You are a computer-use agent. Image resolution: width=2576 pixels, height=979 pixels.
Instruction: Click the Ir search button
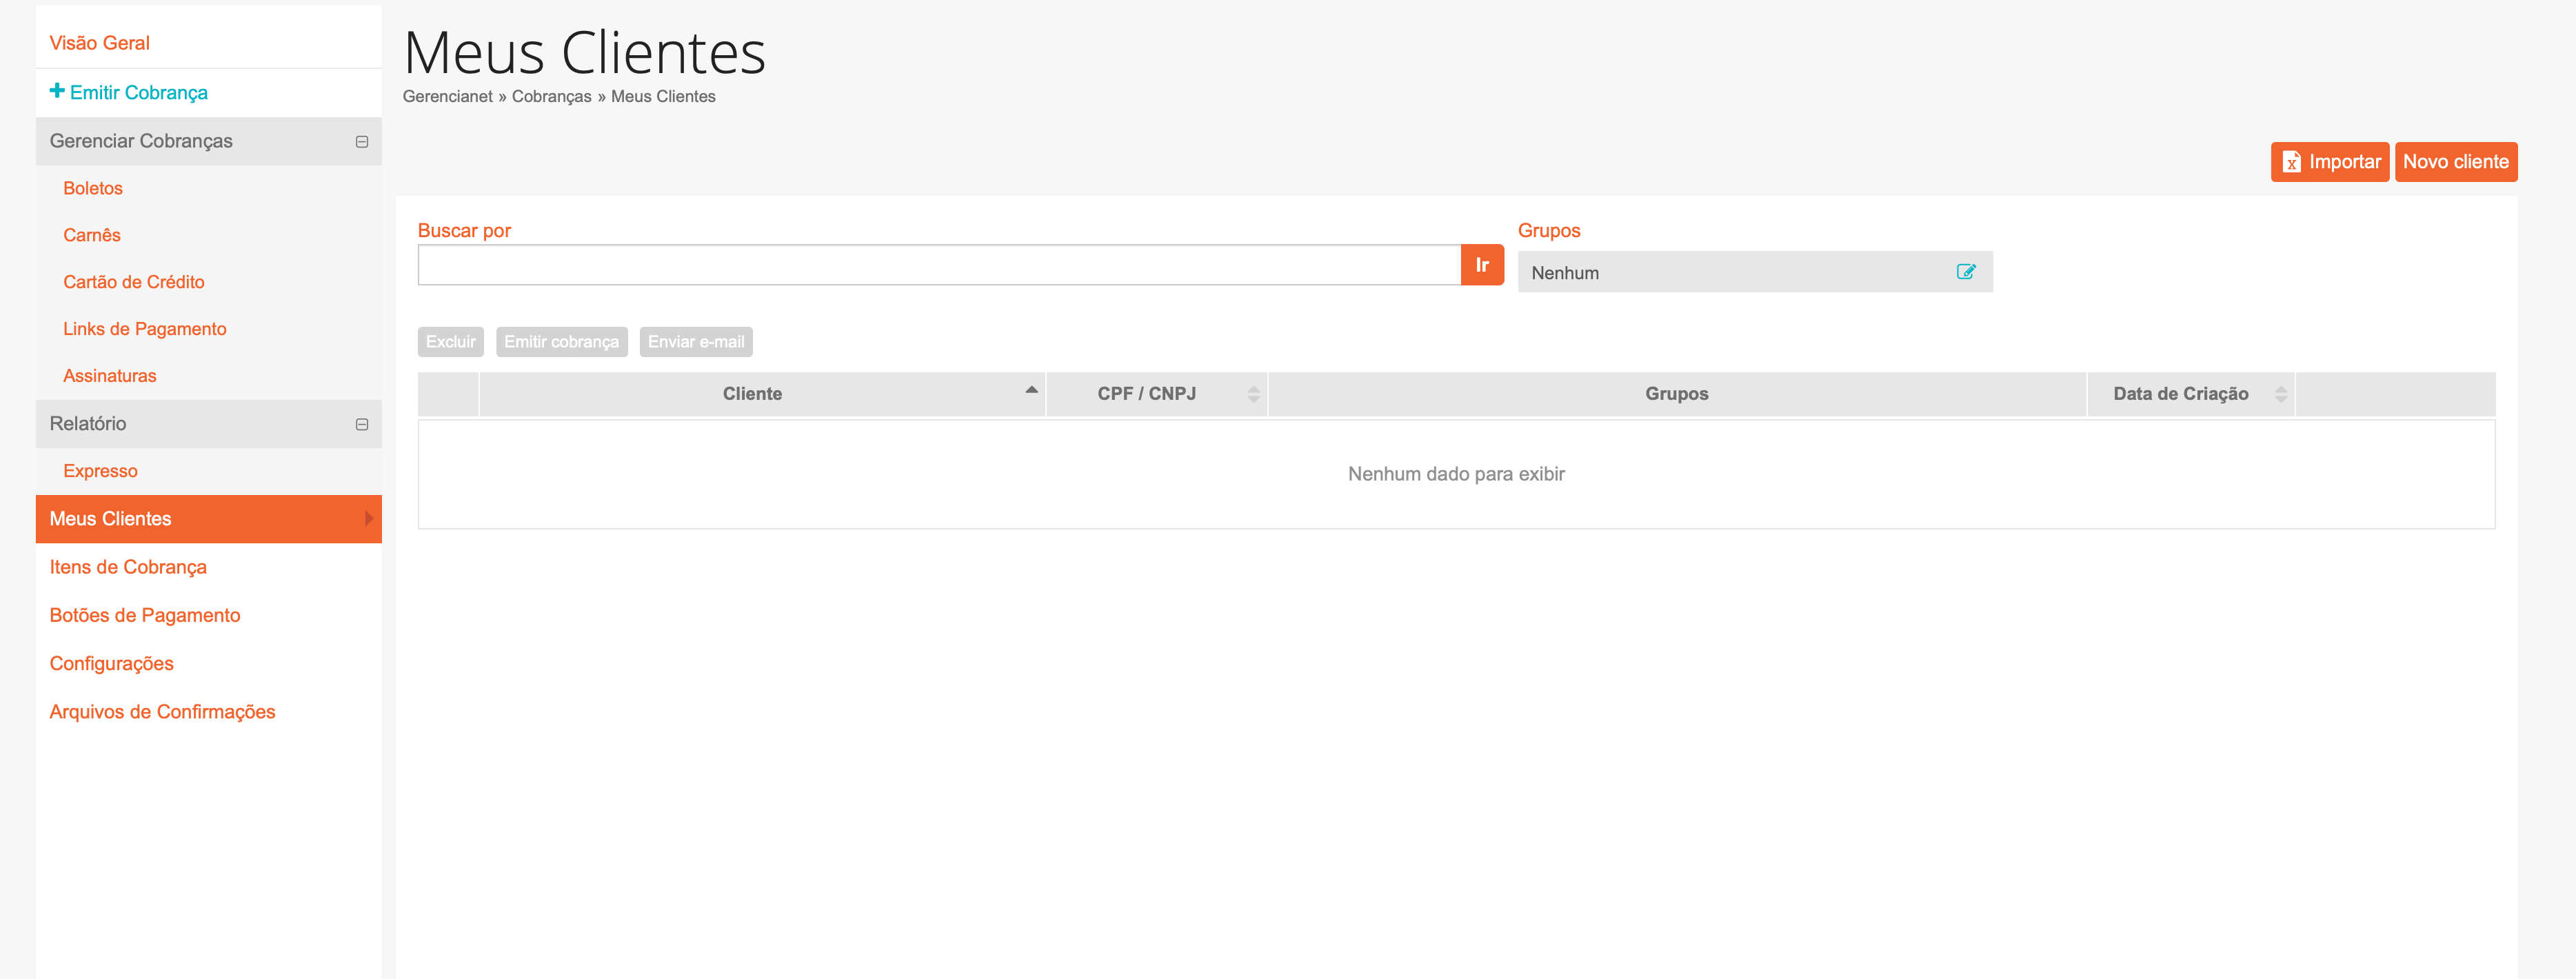[x=1482, y=265]
